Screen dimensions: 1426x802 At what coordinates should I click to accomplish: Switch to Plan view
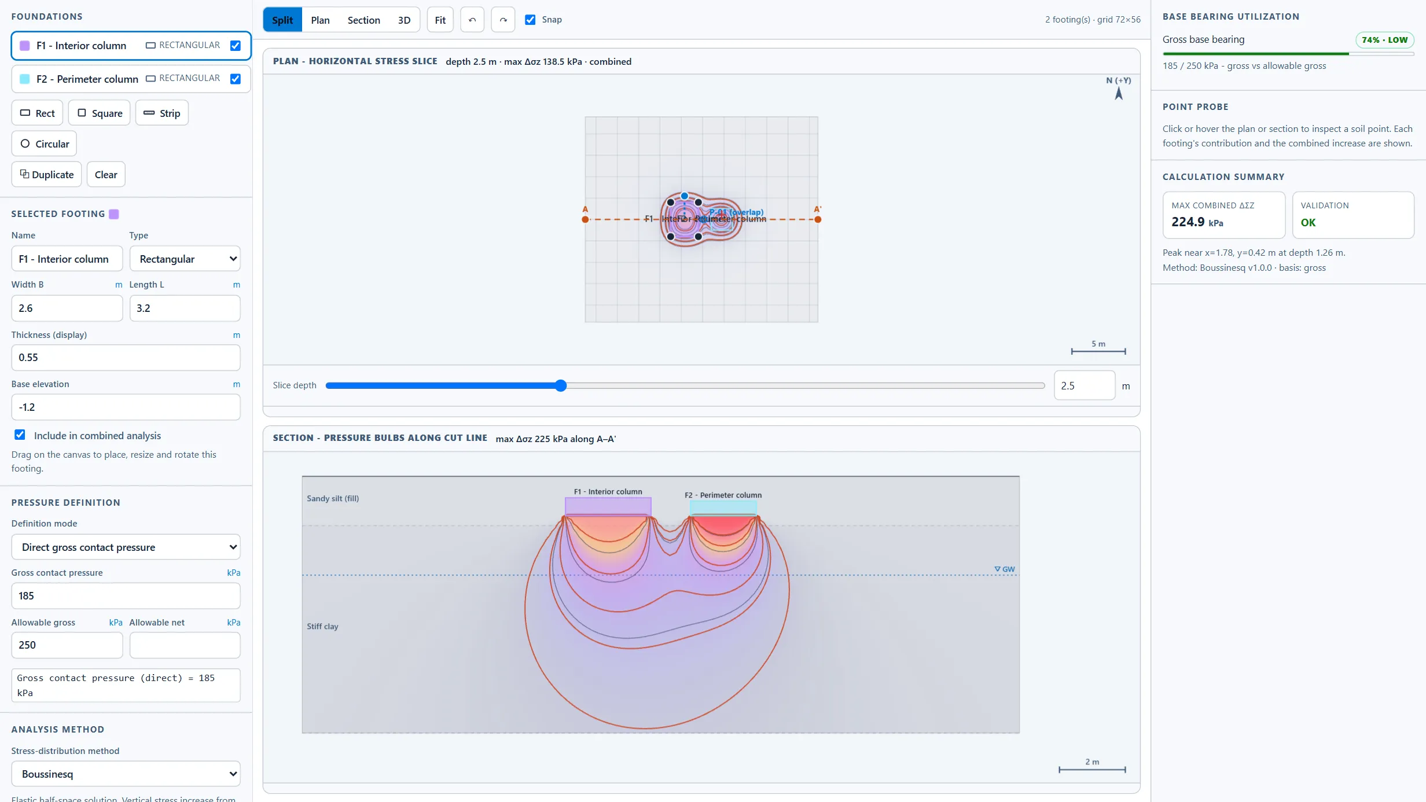[320, 20]
